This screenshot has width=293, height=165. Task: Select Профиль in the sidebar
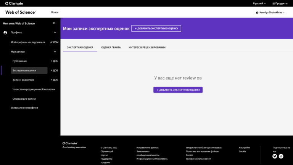[16, 32]
